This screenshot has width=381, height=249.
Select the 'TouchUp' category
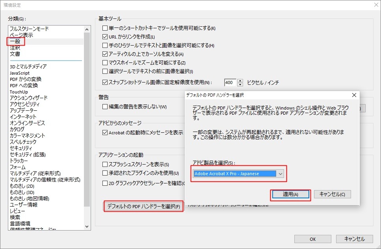click(19, 92)
